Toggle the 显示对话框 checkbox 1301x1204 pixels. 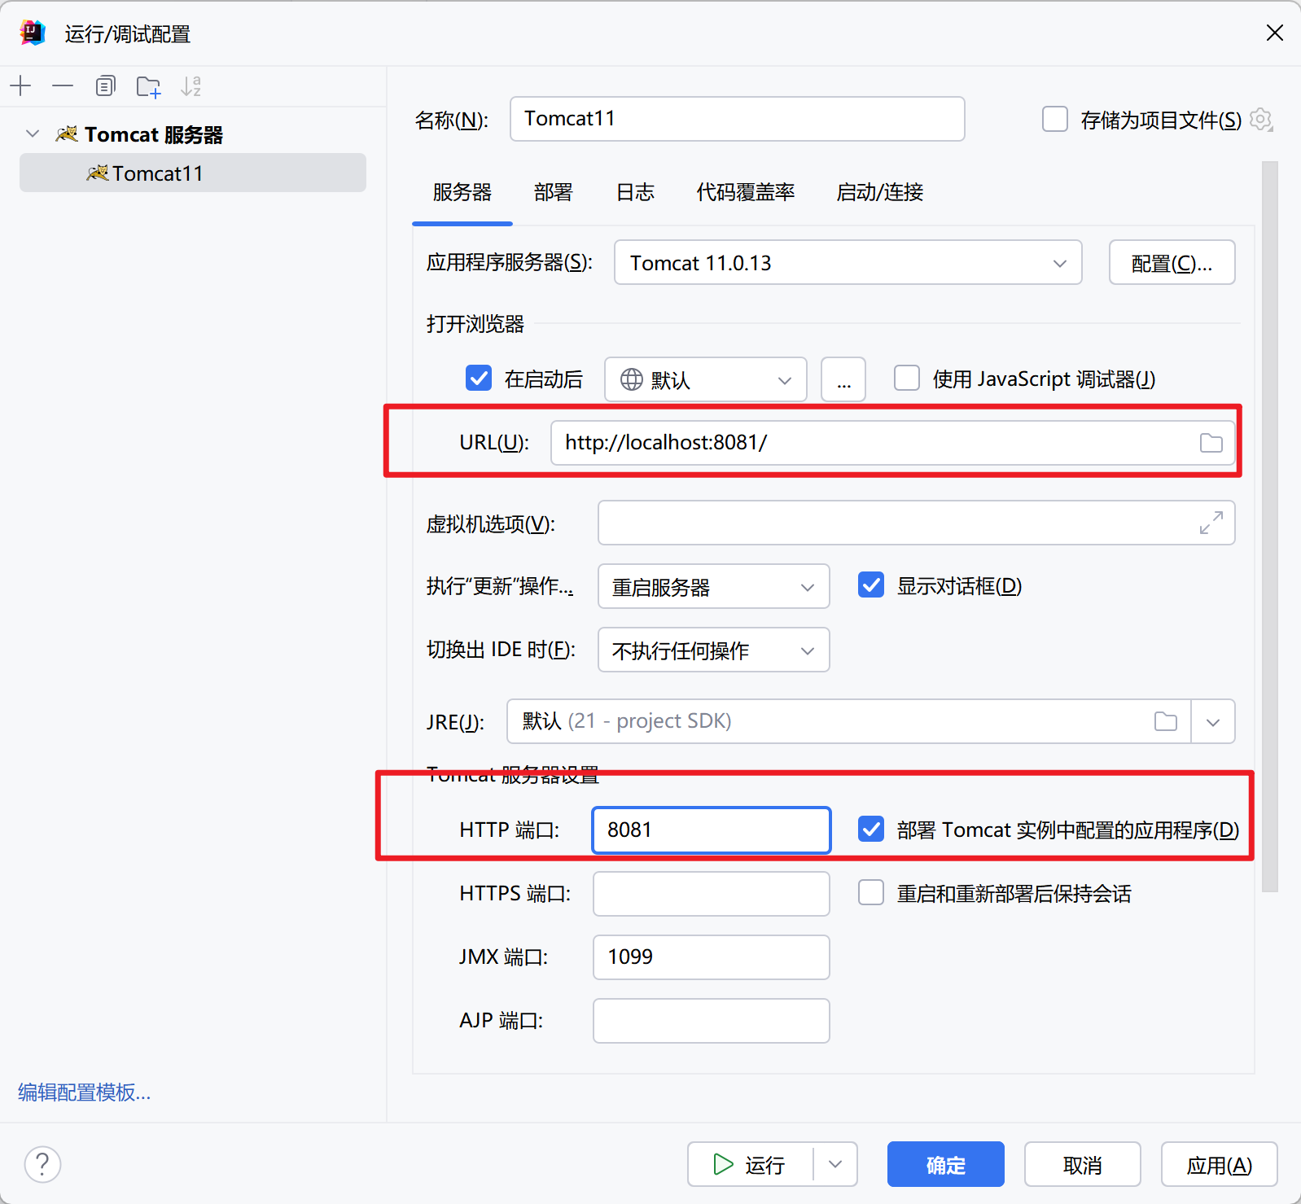pos(871,584)
